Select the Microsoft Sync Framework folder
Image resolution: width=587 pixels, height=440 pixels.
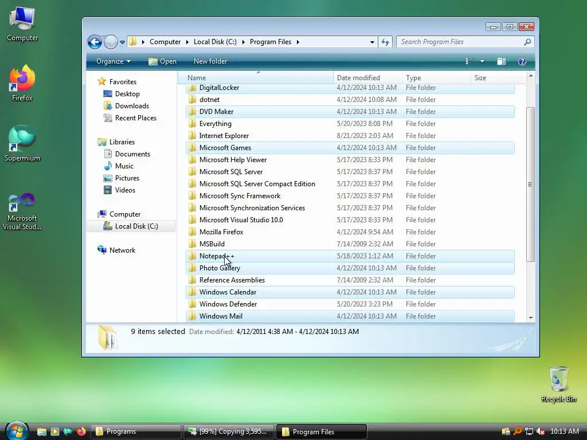point(350,196)
